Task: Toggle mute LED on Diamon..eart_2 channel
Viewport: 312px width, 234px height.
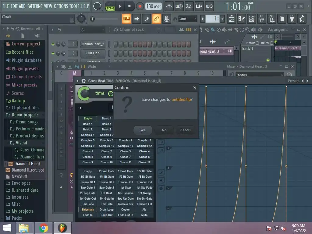Action: tap(53, 44)
